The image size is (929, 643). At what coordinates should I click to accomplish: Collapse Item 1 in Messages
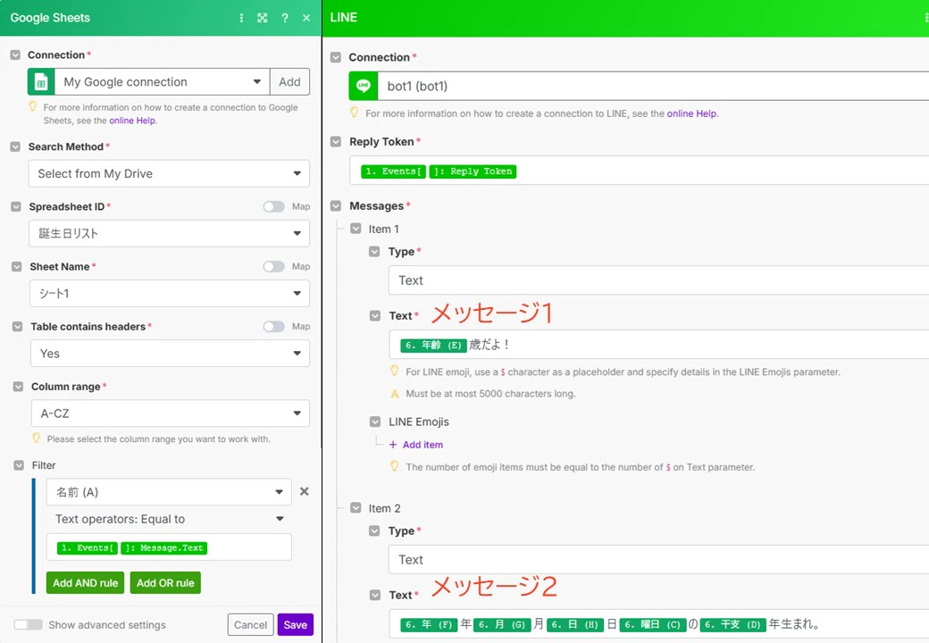(x=356, y=229)
